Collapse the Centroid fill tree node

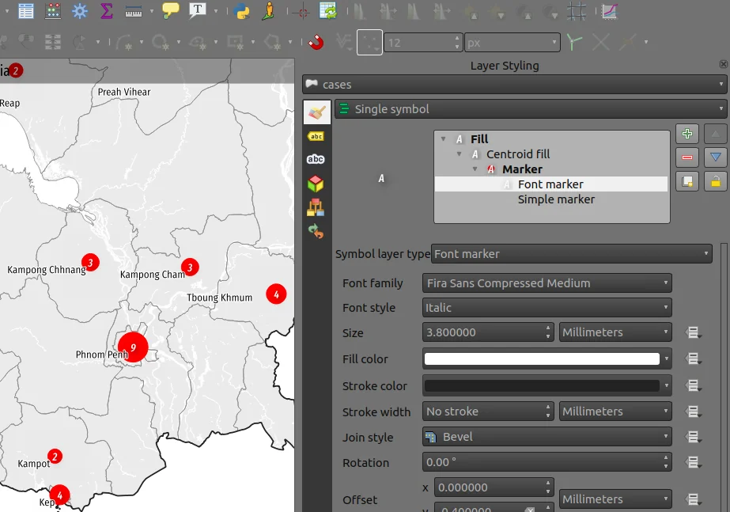(x=460, y=154)
